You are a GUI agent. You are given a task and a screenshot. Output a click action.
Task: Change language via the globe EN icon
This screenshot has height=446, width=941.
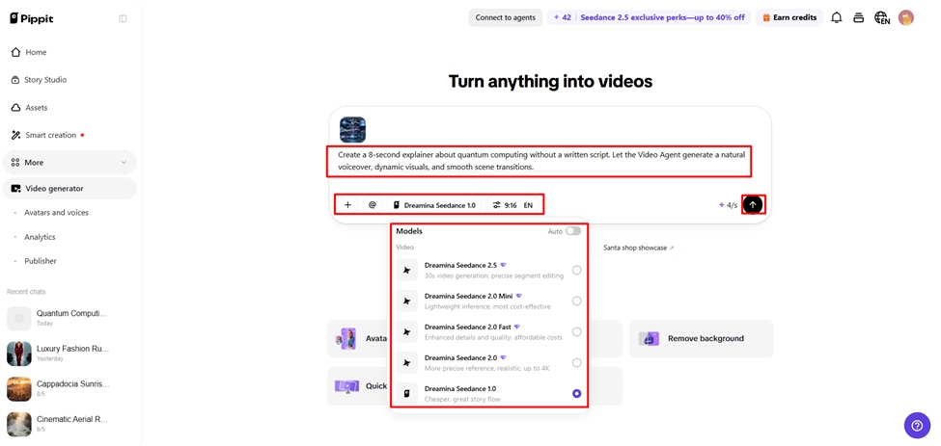(881, 18)
